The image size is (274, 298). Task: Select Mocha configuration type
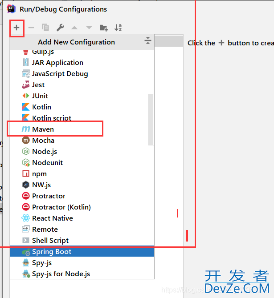[82, 140]
